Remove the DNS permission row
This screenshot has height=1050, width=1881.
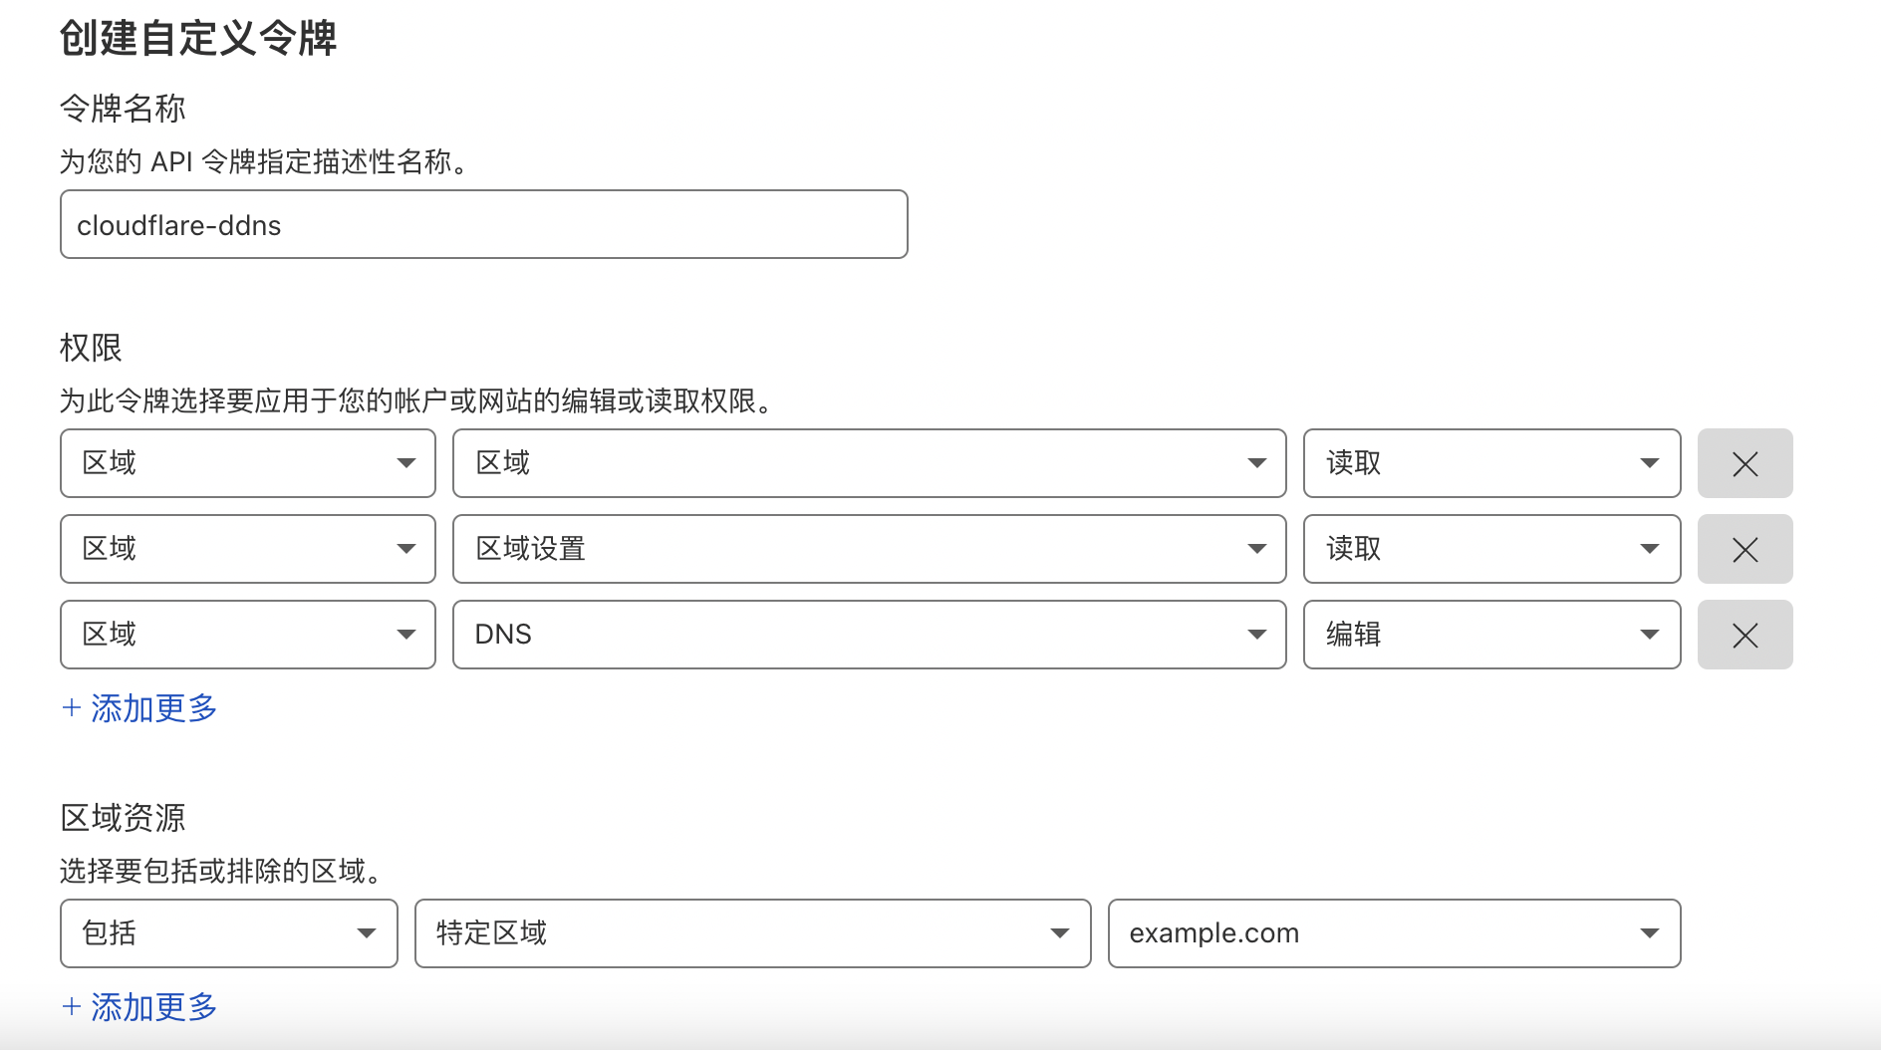pyautogui.click(x=1745, y=635)
